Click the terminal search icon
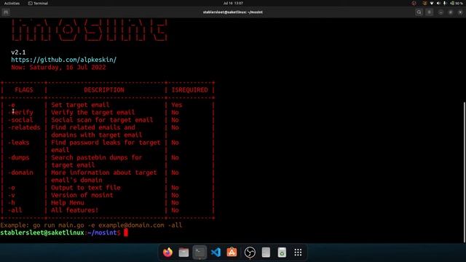 pos(419,12)
